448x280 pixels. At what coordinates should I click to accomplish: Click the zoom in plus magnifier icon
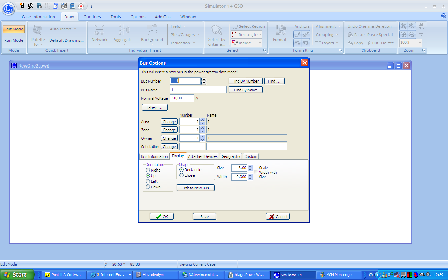coord(404,35)
